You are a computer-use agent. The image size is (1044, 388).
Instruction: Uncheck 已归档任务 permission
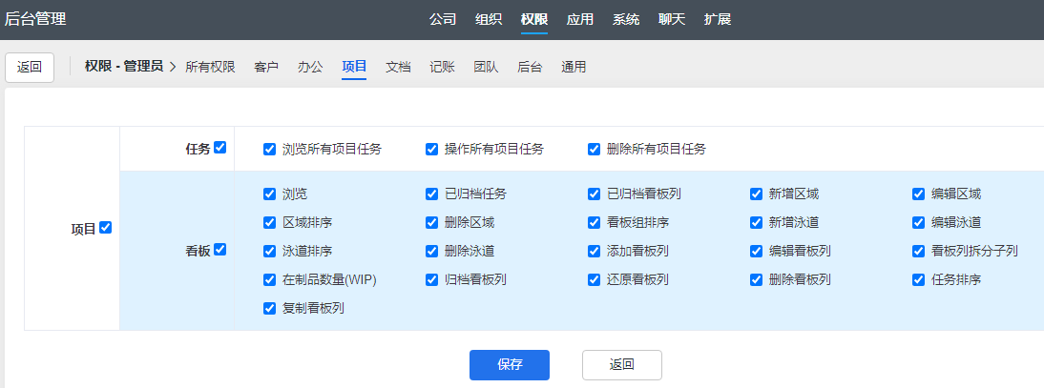pyautogui.click(x=431, y=194)
